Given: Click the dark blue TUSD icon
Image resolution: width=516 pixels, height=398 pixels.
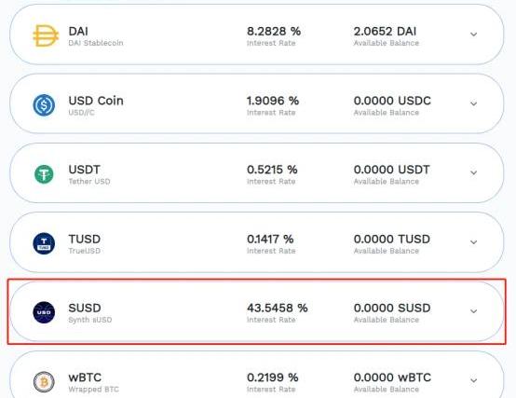Looking at the screenshot, I should (44, 243).
